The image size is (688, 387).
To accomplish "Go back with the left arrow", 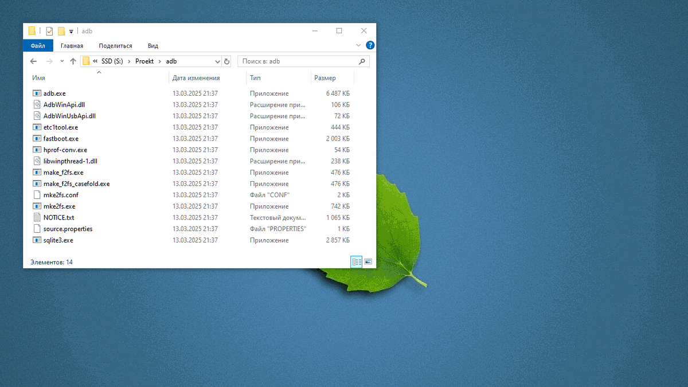I will coord(33,61).
